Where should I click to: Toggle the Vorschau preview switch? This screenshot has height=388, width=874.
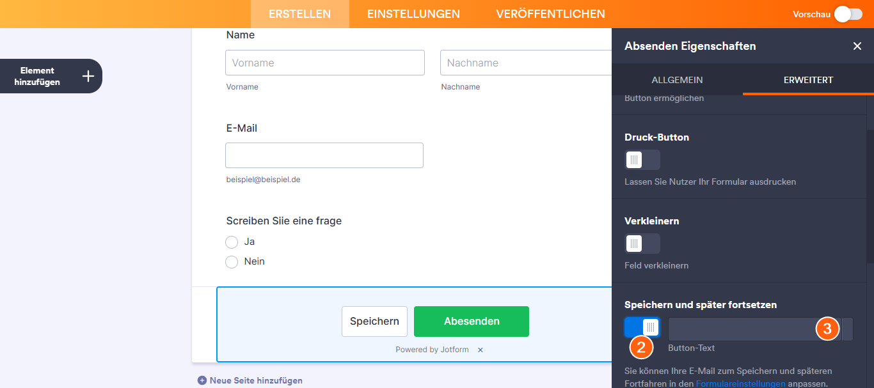(x=848, y=14)
